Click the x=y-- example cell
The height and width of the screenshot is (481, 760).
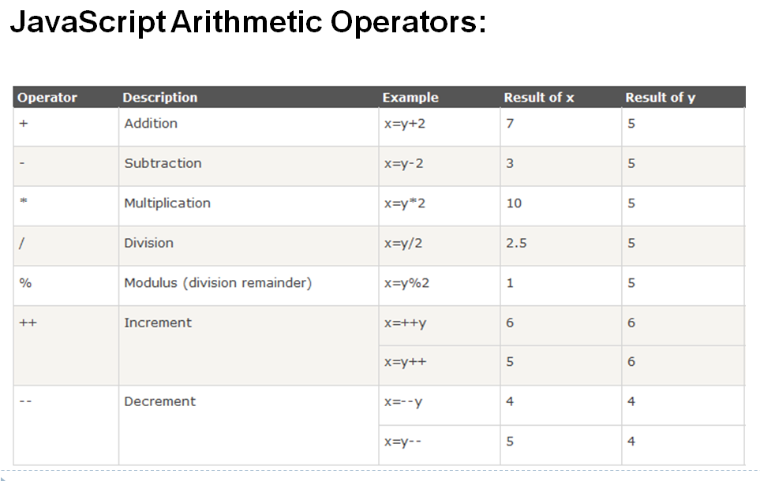click(x=403, y=442)
